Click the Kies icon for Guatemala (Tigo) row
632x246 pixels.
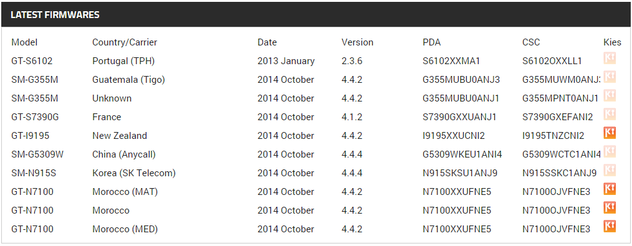point(610,77)
